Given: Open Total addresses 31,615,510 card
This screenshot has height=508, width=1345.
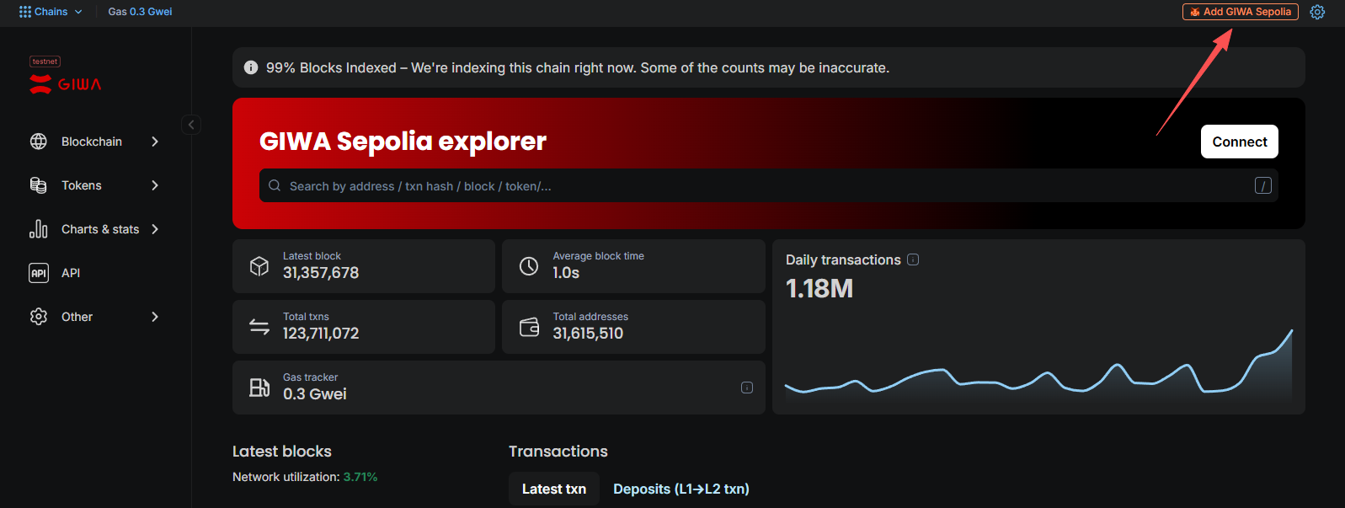Looking at the screenshot, I should [x=633, y=327].
